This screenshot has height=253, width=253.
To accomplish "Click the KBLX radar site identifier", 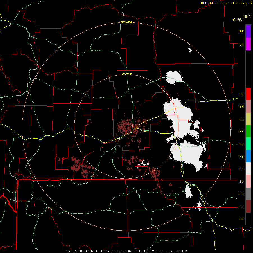I will click(145, 251).
